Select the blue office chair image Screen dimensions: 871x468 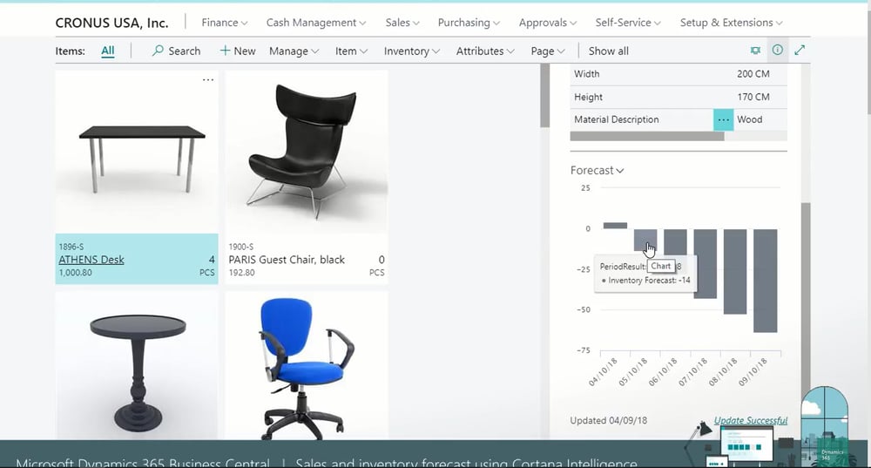[x=307, y=366]
